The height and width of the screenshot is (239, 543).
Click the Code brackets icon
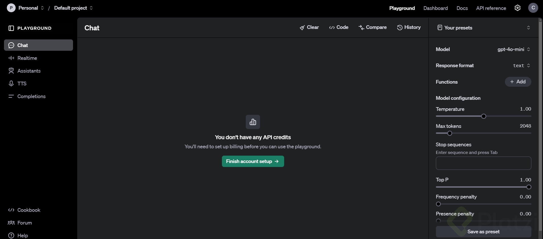click(332, 28)
